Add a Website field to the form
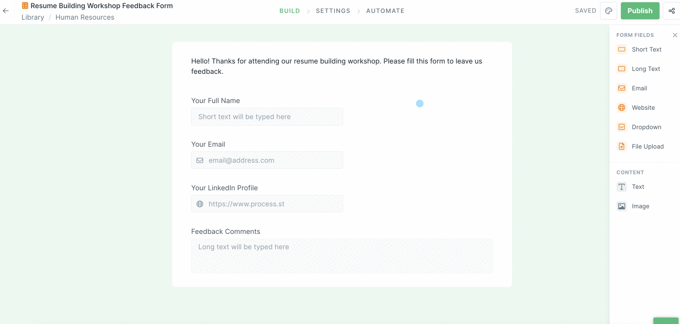 (x=642, y=107)
